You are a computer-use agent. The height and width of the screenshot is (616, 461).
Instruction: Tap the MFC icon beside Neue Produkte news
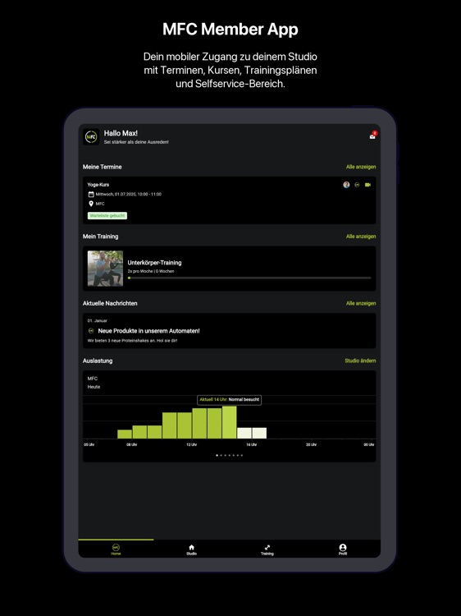coord(91,331)
